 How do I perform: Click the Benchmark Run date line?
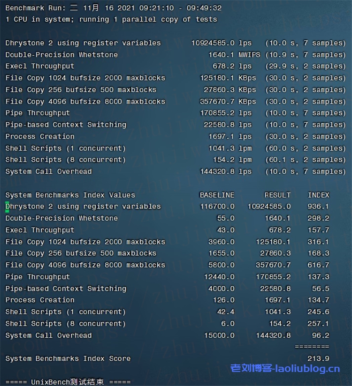pos(113,8)
